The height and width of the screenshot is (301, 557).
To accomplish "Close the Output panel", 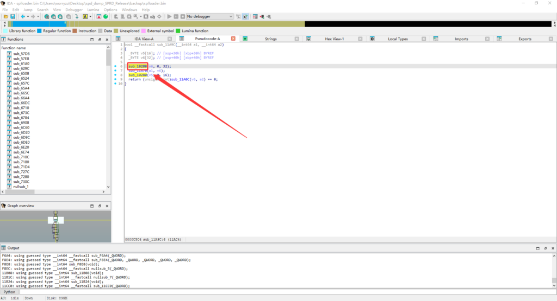I will click(553, 248).
